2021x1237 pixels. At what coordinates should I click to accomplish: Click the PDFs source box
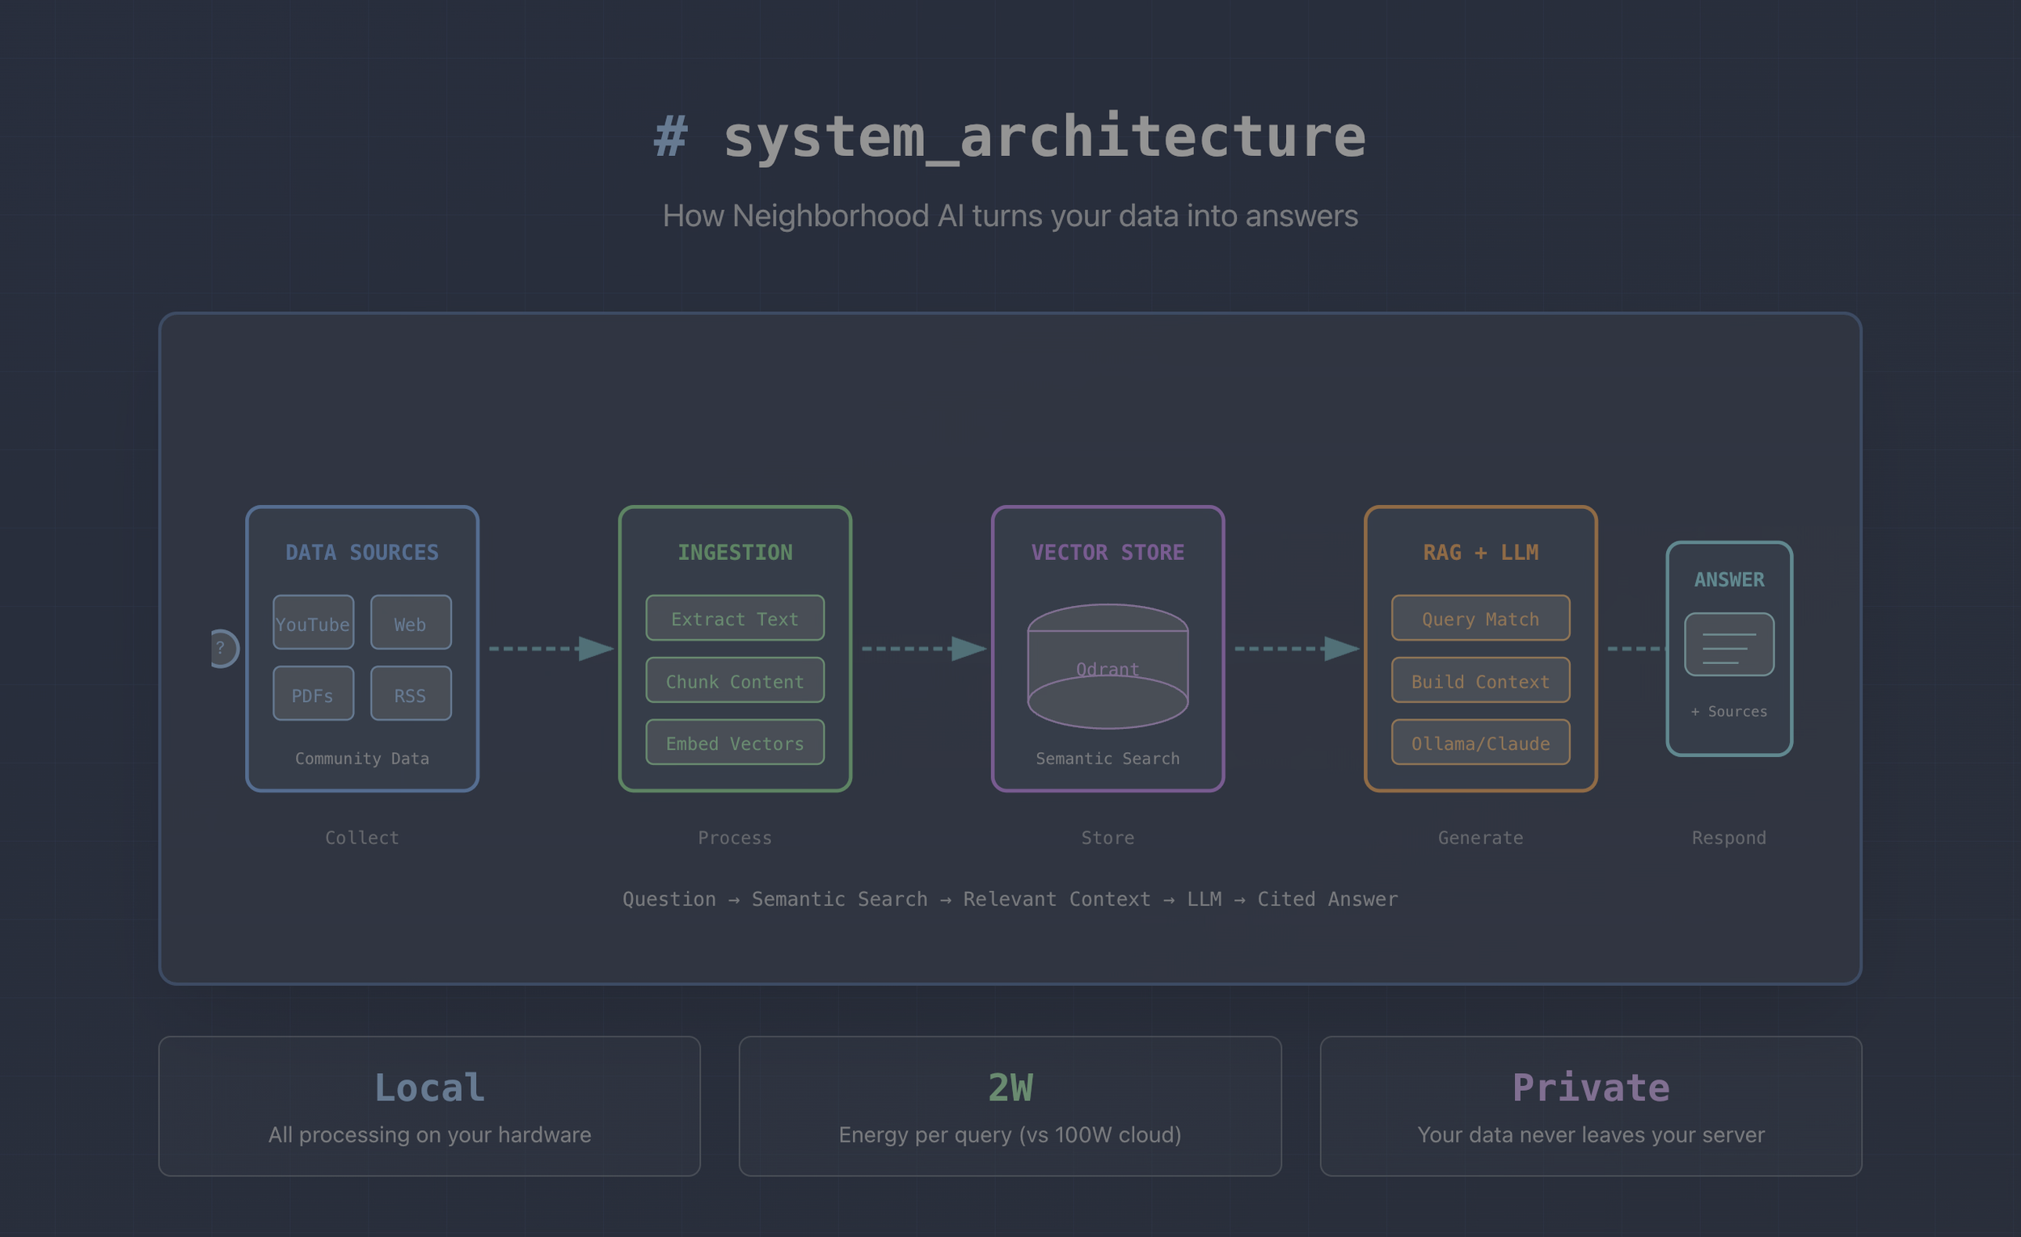(x=314, y=693)
